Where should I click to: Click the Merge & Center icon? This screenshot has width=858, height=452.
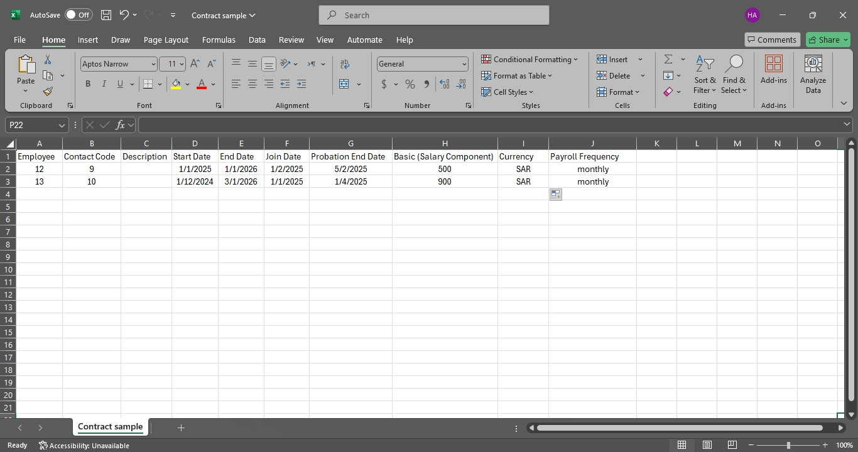344,84
